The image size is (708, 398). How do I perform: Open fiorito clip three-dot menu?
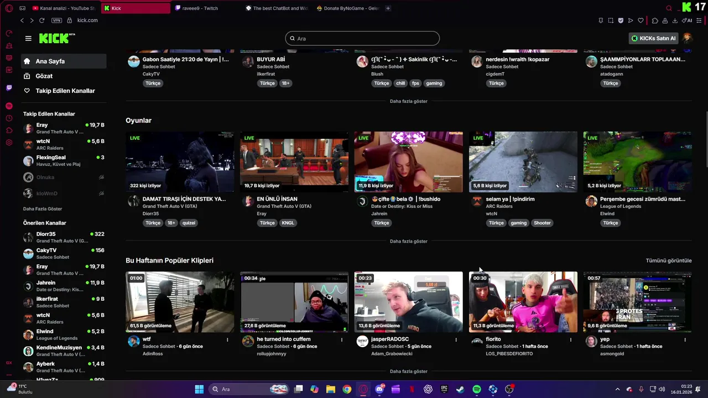pyautogui.click(x=570, y=339)
